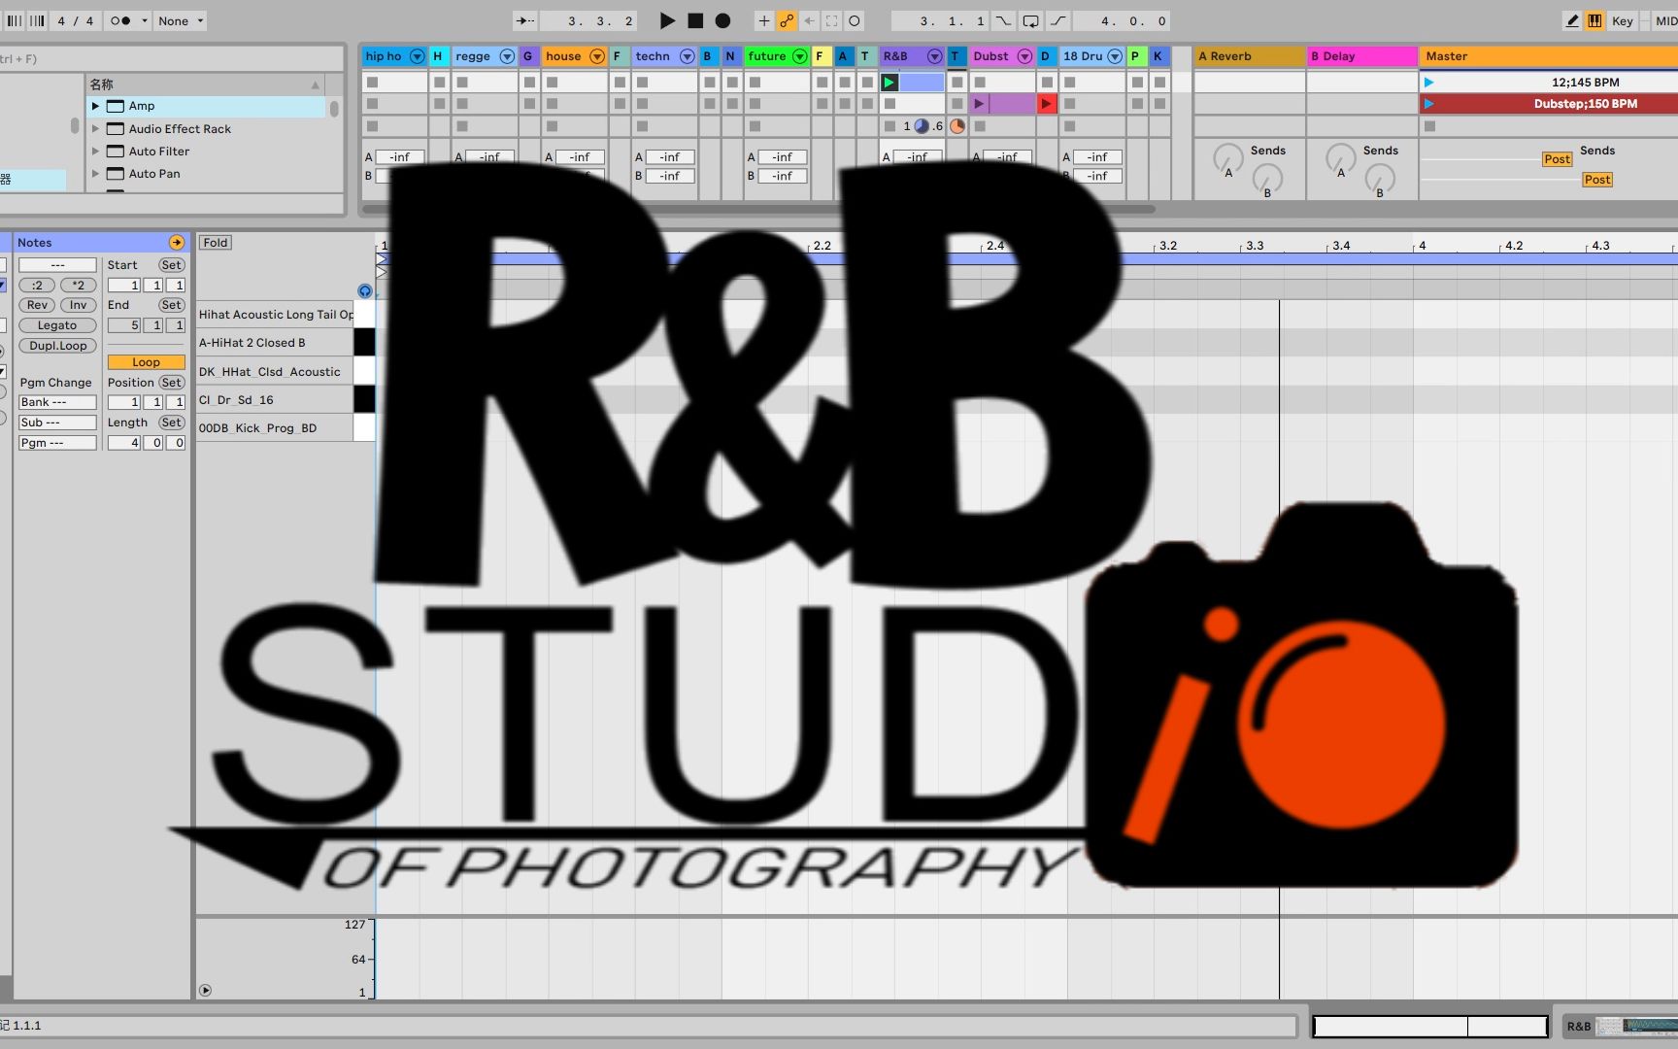Image resolution: width=1678 pixels, height=1049 pixels.
Task: Toggle second Post button in Master sends
Action: coord(1597,180)
